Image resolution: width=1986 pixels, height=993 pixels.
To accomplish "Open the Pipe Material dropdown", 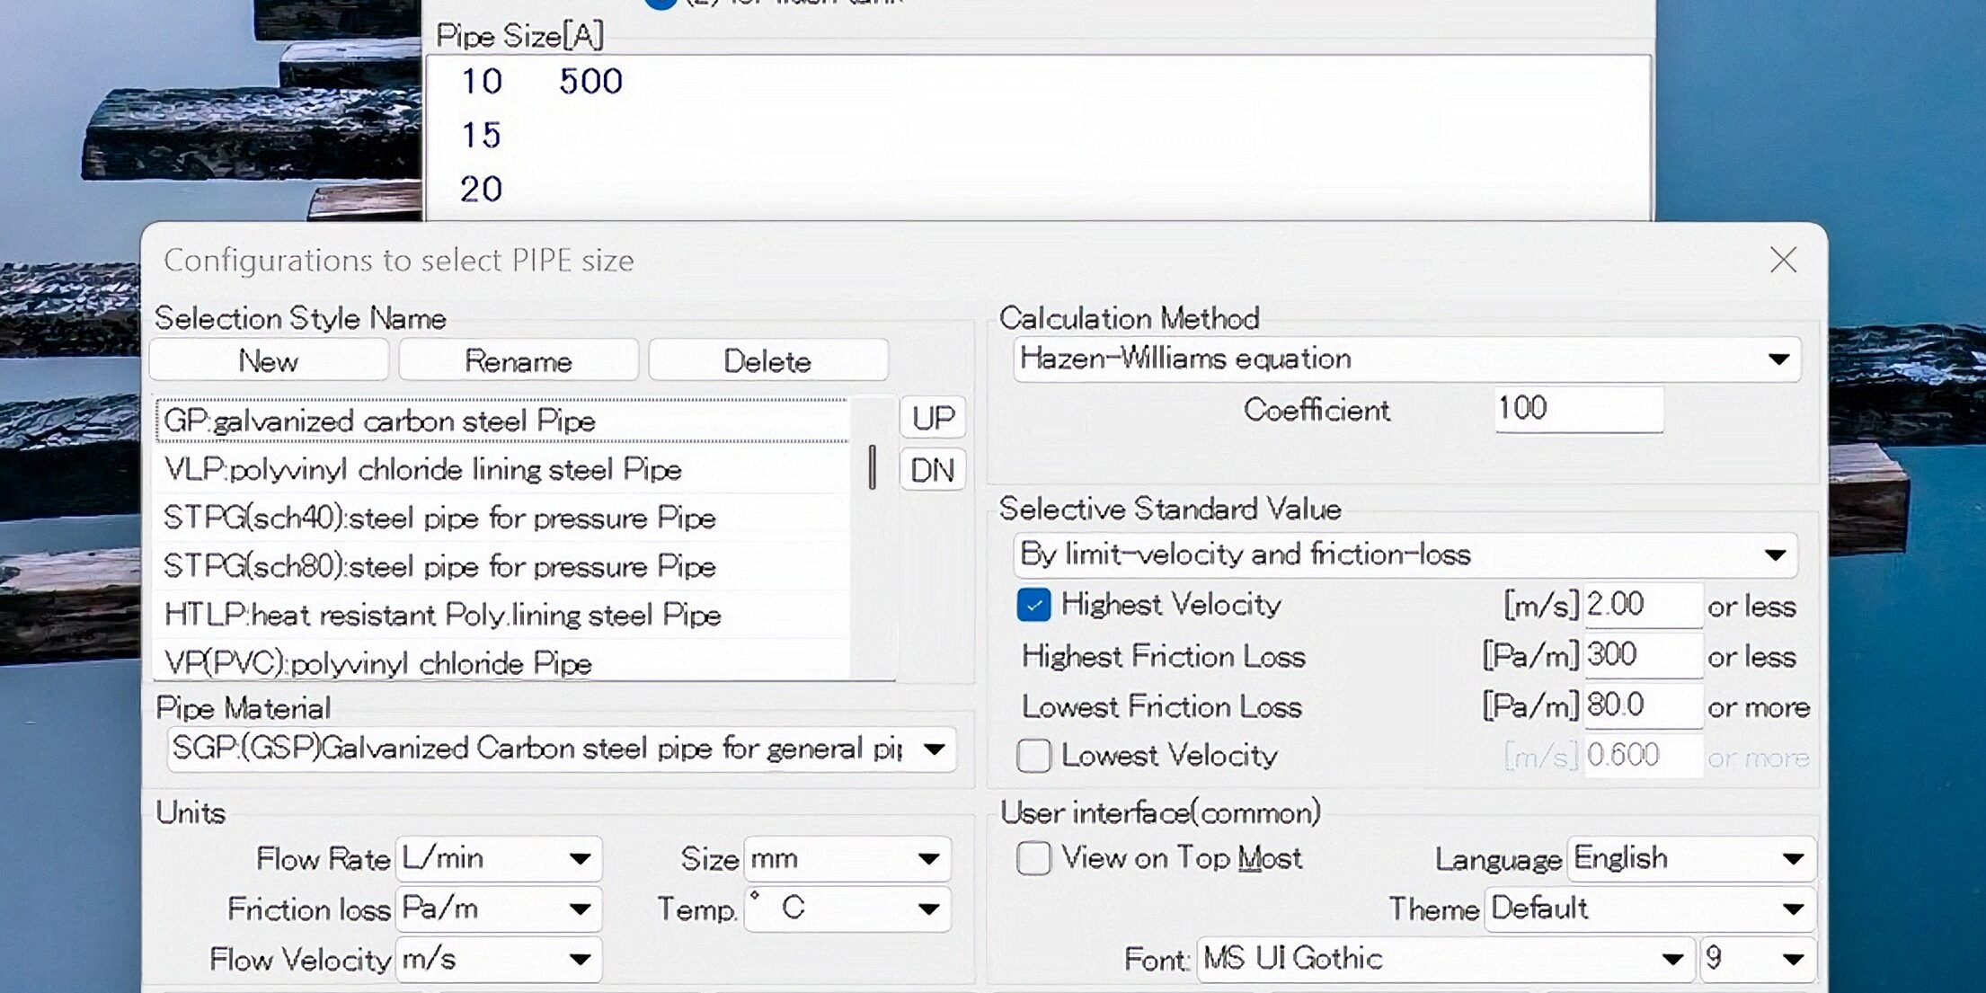I will click(562, 749).
